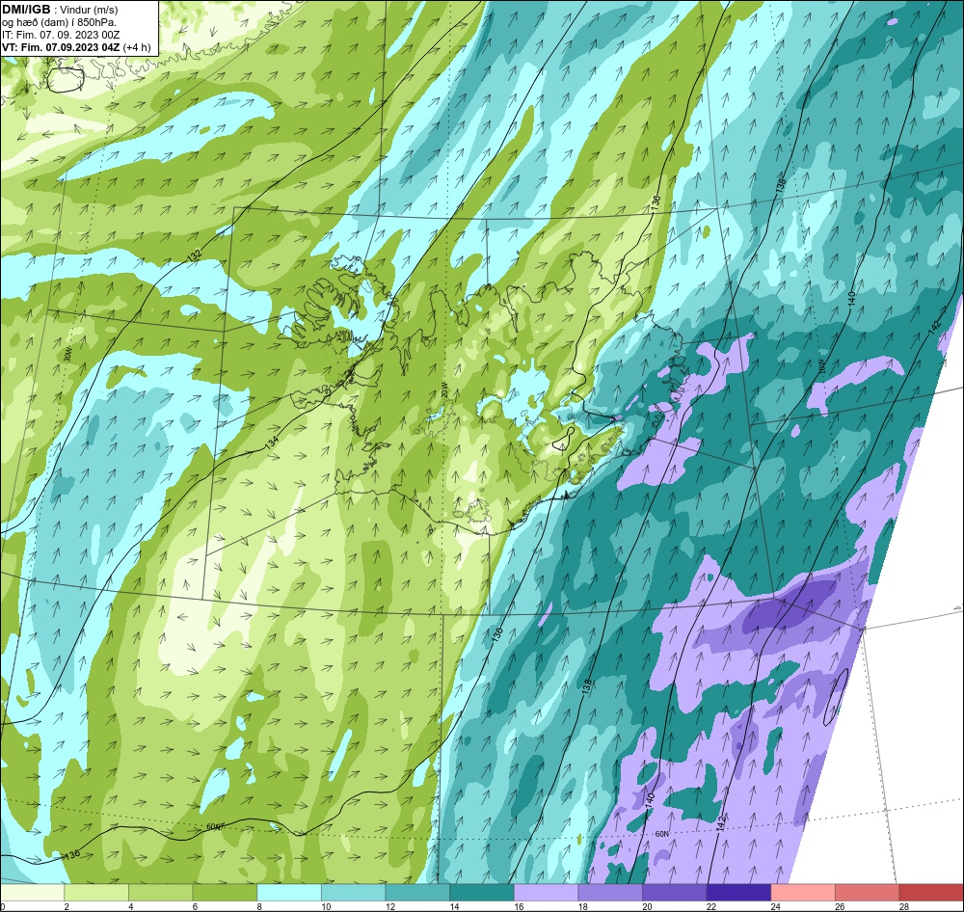
Task: Click the 16–18 m/s lavender legend swatch
Action: click(546, 892)
